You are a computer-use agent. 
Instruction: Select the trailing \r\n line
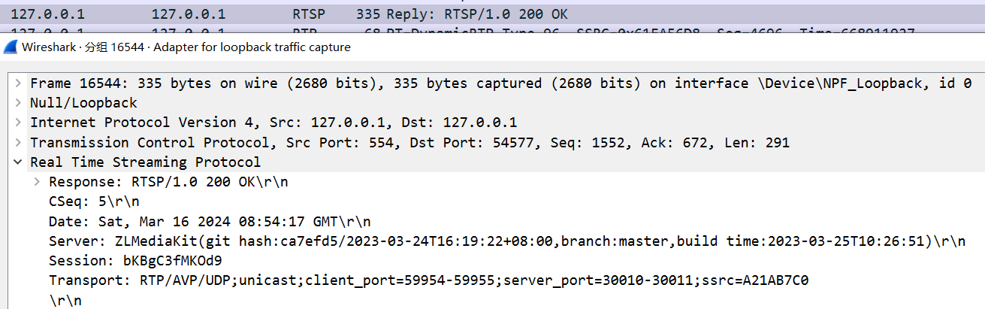point(65,300)
